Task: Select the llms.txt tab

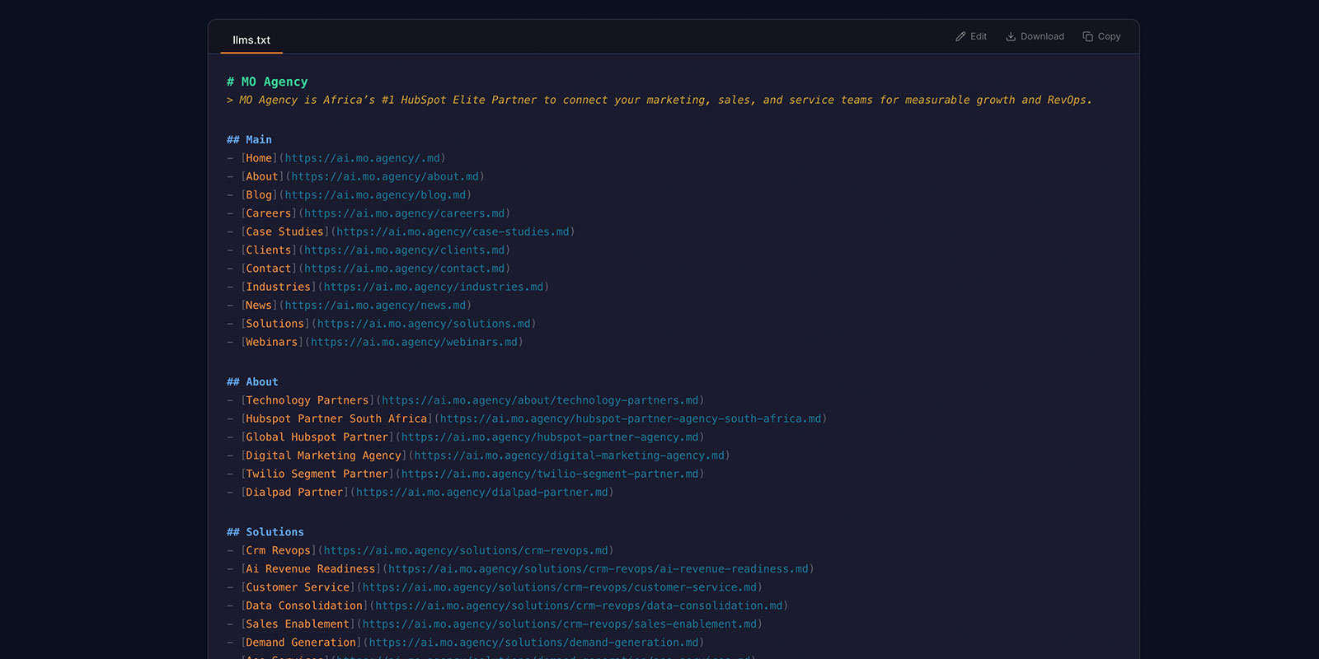Action: pos(251,40)
